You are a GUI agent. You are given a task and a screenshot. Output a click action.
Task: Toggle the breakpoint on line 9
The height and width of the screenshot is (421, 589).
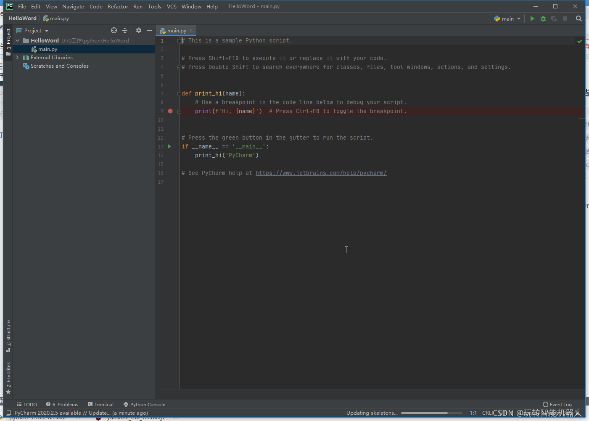[170, 111]
